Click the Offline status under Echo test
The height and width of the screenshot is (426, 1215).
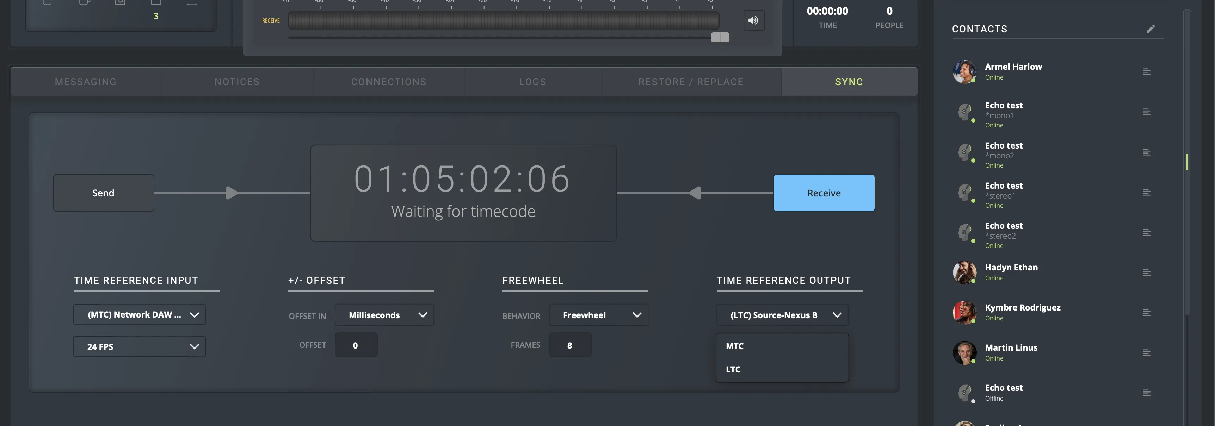coord(994,398)
